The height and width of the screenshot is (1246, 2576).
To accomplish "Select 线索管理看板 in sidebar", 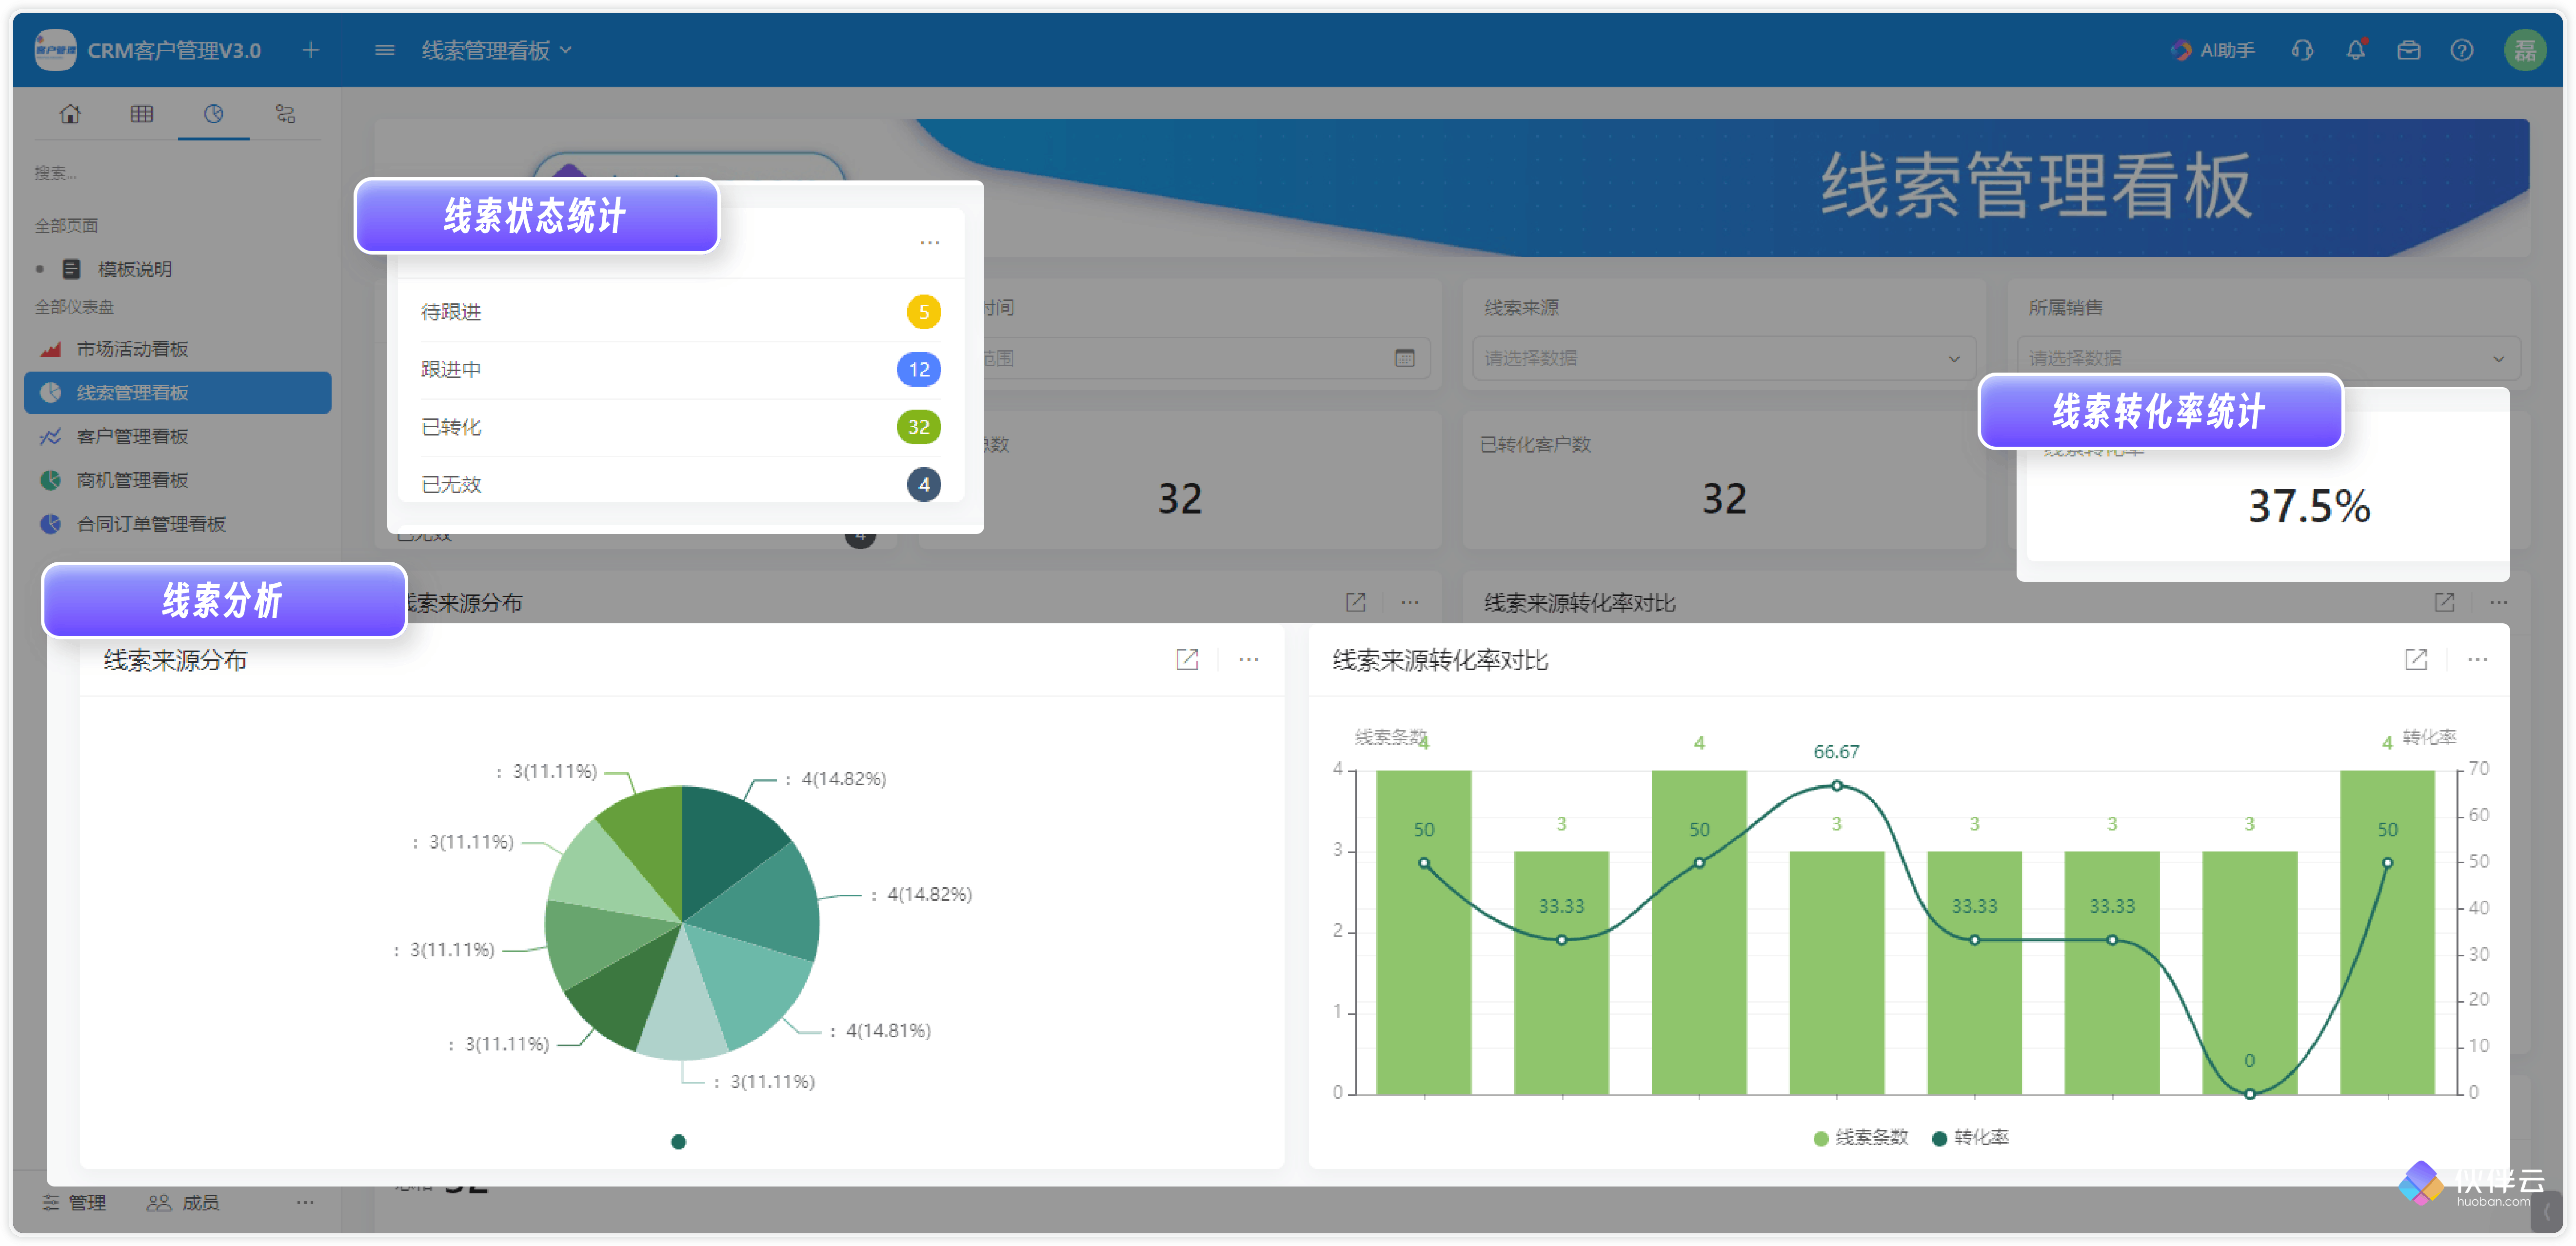I will [x=177, y=393].
